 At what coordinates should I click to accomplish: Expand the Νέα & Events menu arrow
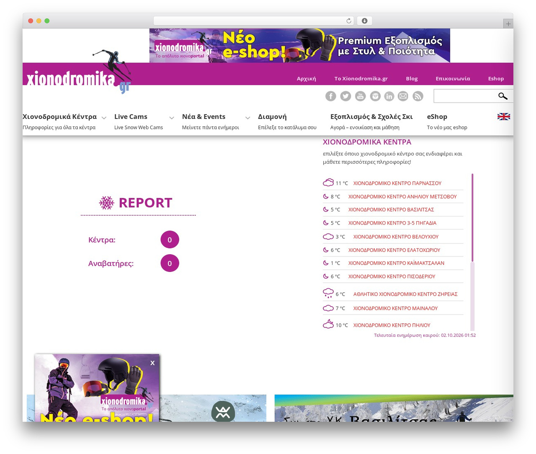tap(248, 118)
